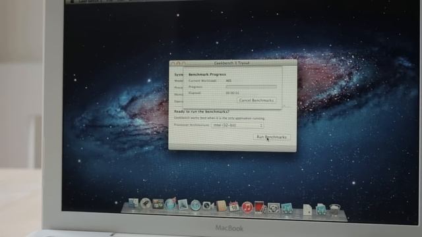
Task: Open the Trash in the Dock
Action: [x=335, y=210]
